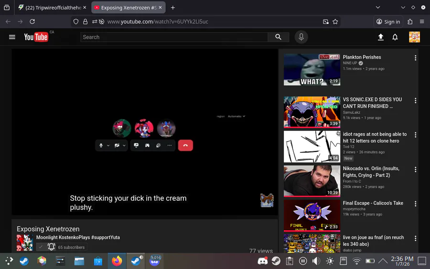Open the clock showing 2:36 PM
This screenshot has width=430, height=269.
[402, 261]
